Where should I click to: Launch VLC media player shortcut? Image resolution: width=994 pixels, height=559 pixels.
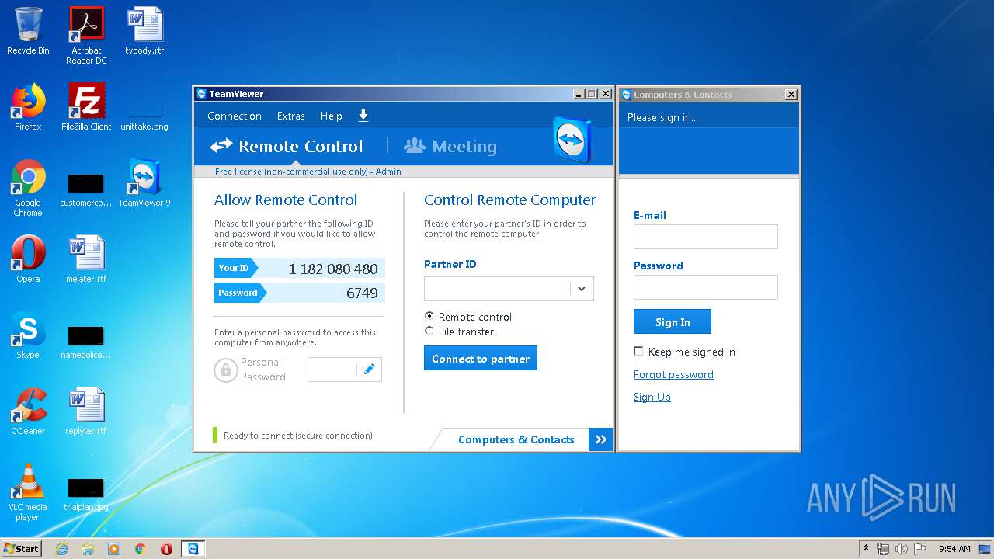(28, 492)
